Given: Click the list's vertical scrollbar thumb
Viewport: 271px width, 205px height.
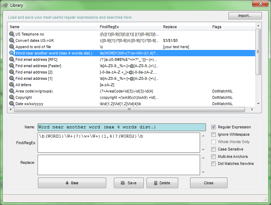Looking at the screenshot, I should (x=258, y=52).
